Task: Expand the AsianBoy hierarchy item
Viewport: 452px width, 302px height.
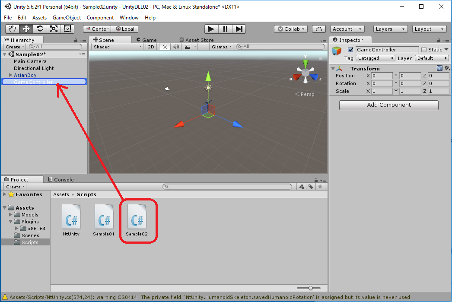Action: click(11, 75)
